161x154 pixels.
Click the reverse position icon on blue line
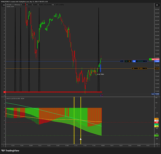tap(122, 61)
